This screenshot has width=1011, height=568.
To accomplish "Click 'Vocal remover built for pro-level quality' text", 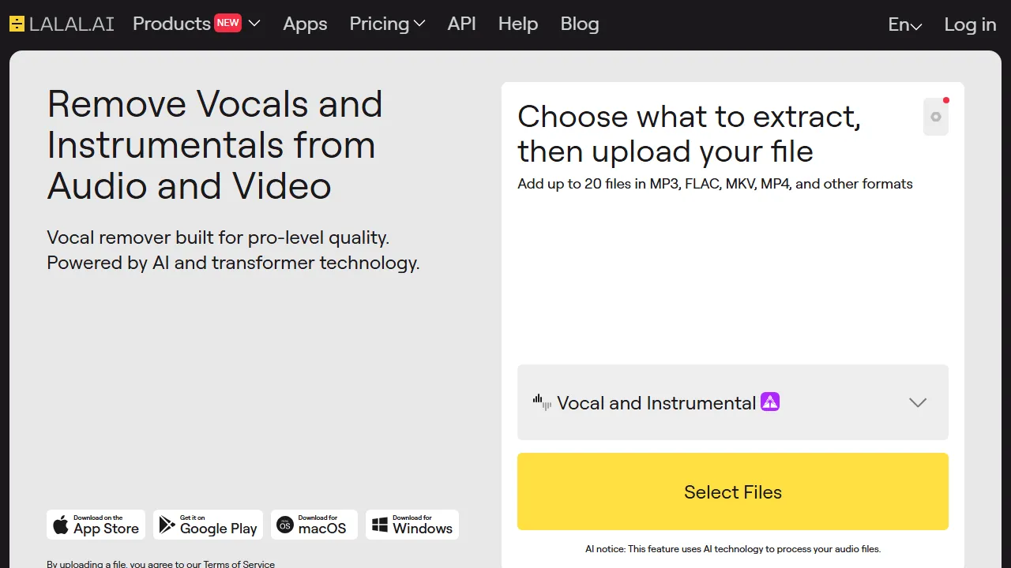I will pos(218,237).
